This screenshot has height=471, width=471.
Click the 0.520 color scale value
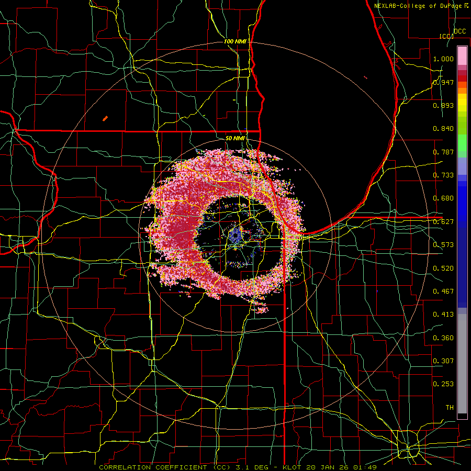tap(443, 268)
